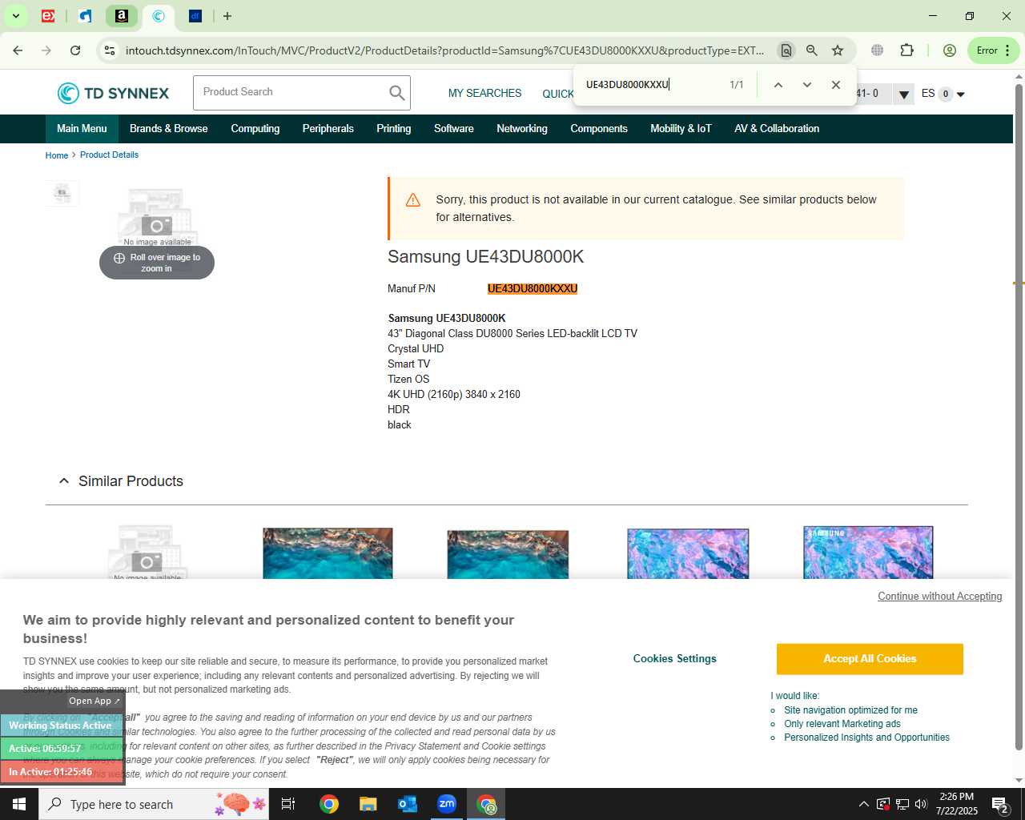This screenshot has height=820, width=1025.
Task: Click Accept All Cookies button
Action: 870,659
